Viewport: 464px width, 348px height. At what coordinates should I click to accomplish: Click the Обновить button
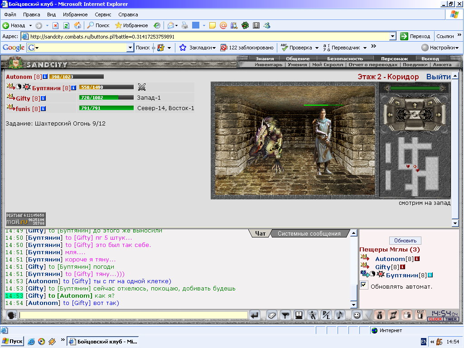405,241
